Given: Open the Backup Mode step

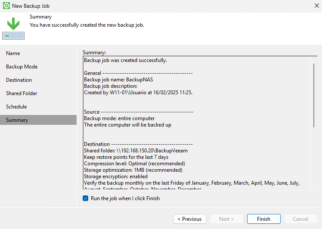Looking at the screenshot, I should 22,67.
